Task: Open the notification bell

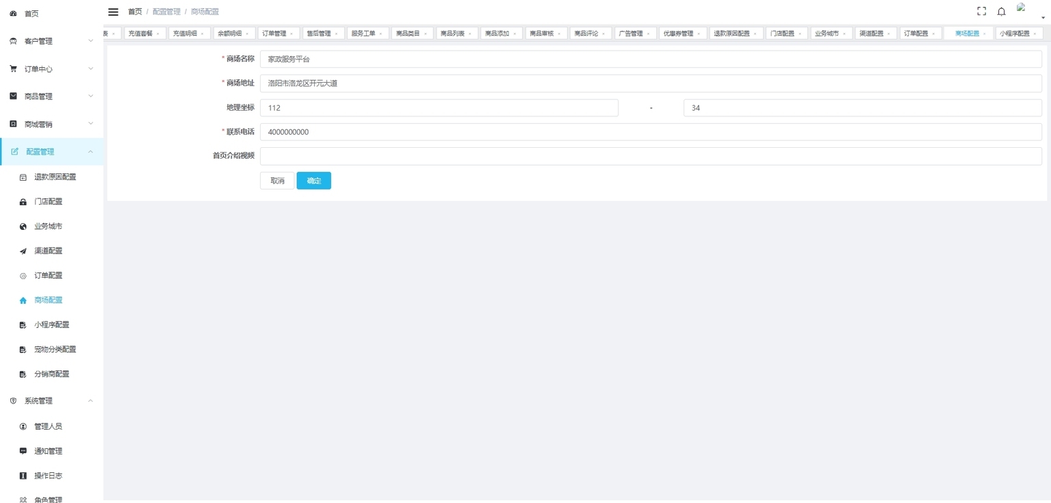Action: pos(1001,12)
